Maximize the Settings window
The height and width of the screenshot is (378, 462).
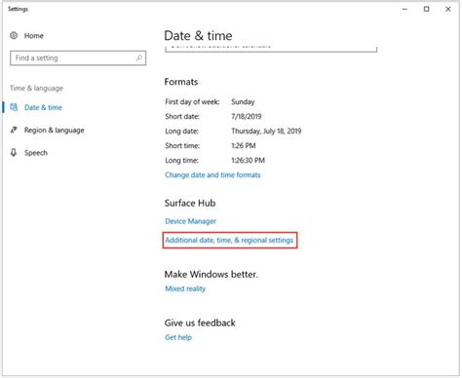426,9
